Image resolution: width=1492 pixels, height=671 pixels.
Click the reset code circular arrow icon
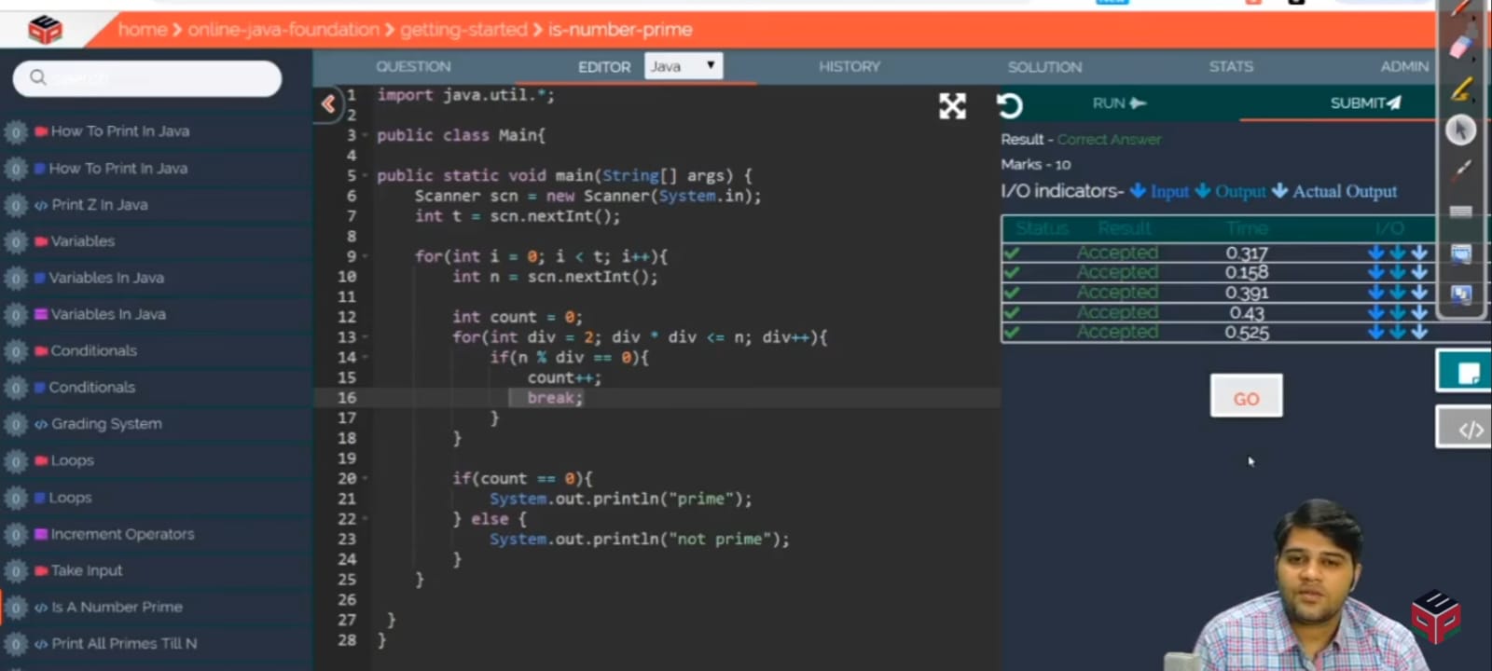(1010, 106)
